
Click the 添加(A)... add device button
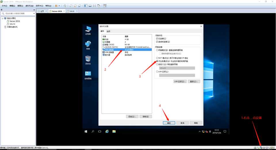132,117
